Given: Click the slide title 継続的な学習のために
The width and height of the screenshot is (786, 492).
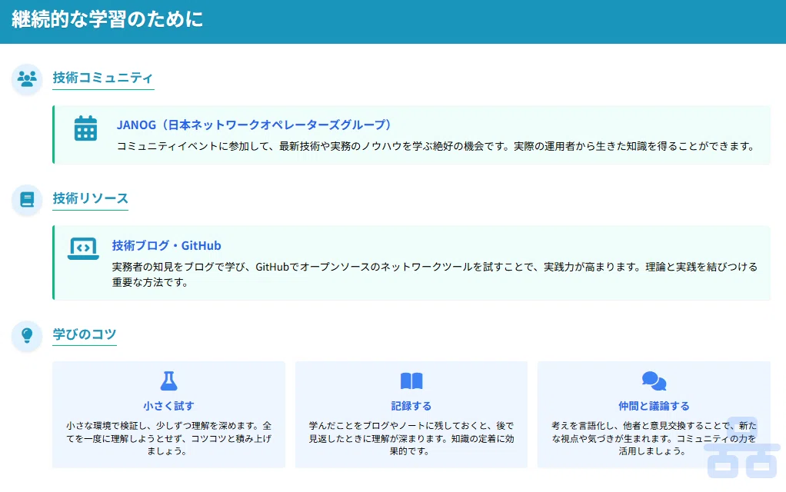Looking at the screenshot, I should (107, 19).
